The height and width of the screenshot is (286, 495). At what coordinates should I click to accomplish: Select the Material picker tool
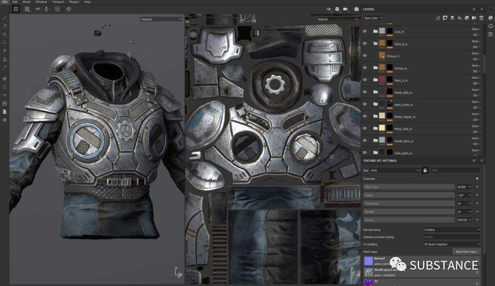click(5, 67)
